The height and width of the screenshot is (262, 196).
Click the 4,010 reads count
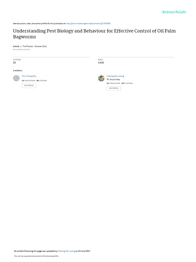101,62
